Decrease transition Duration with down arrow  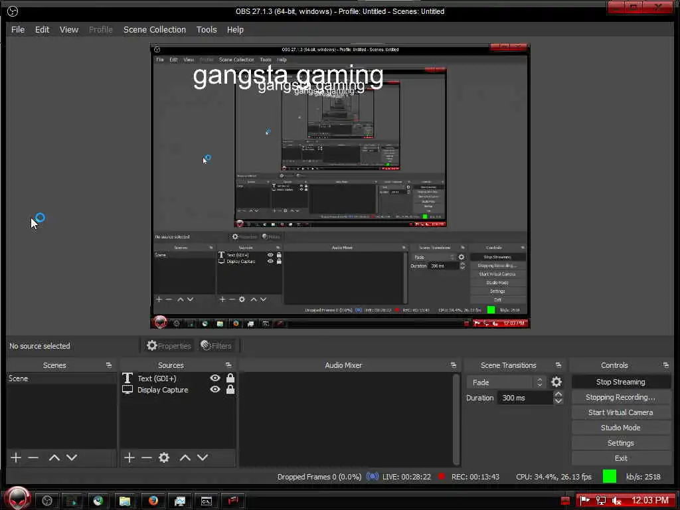(x=558, y=401)
